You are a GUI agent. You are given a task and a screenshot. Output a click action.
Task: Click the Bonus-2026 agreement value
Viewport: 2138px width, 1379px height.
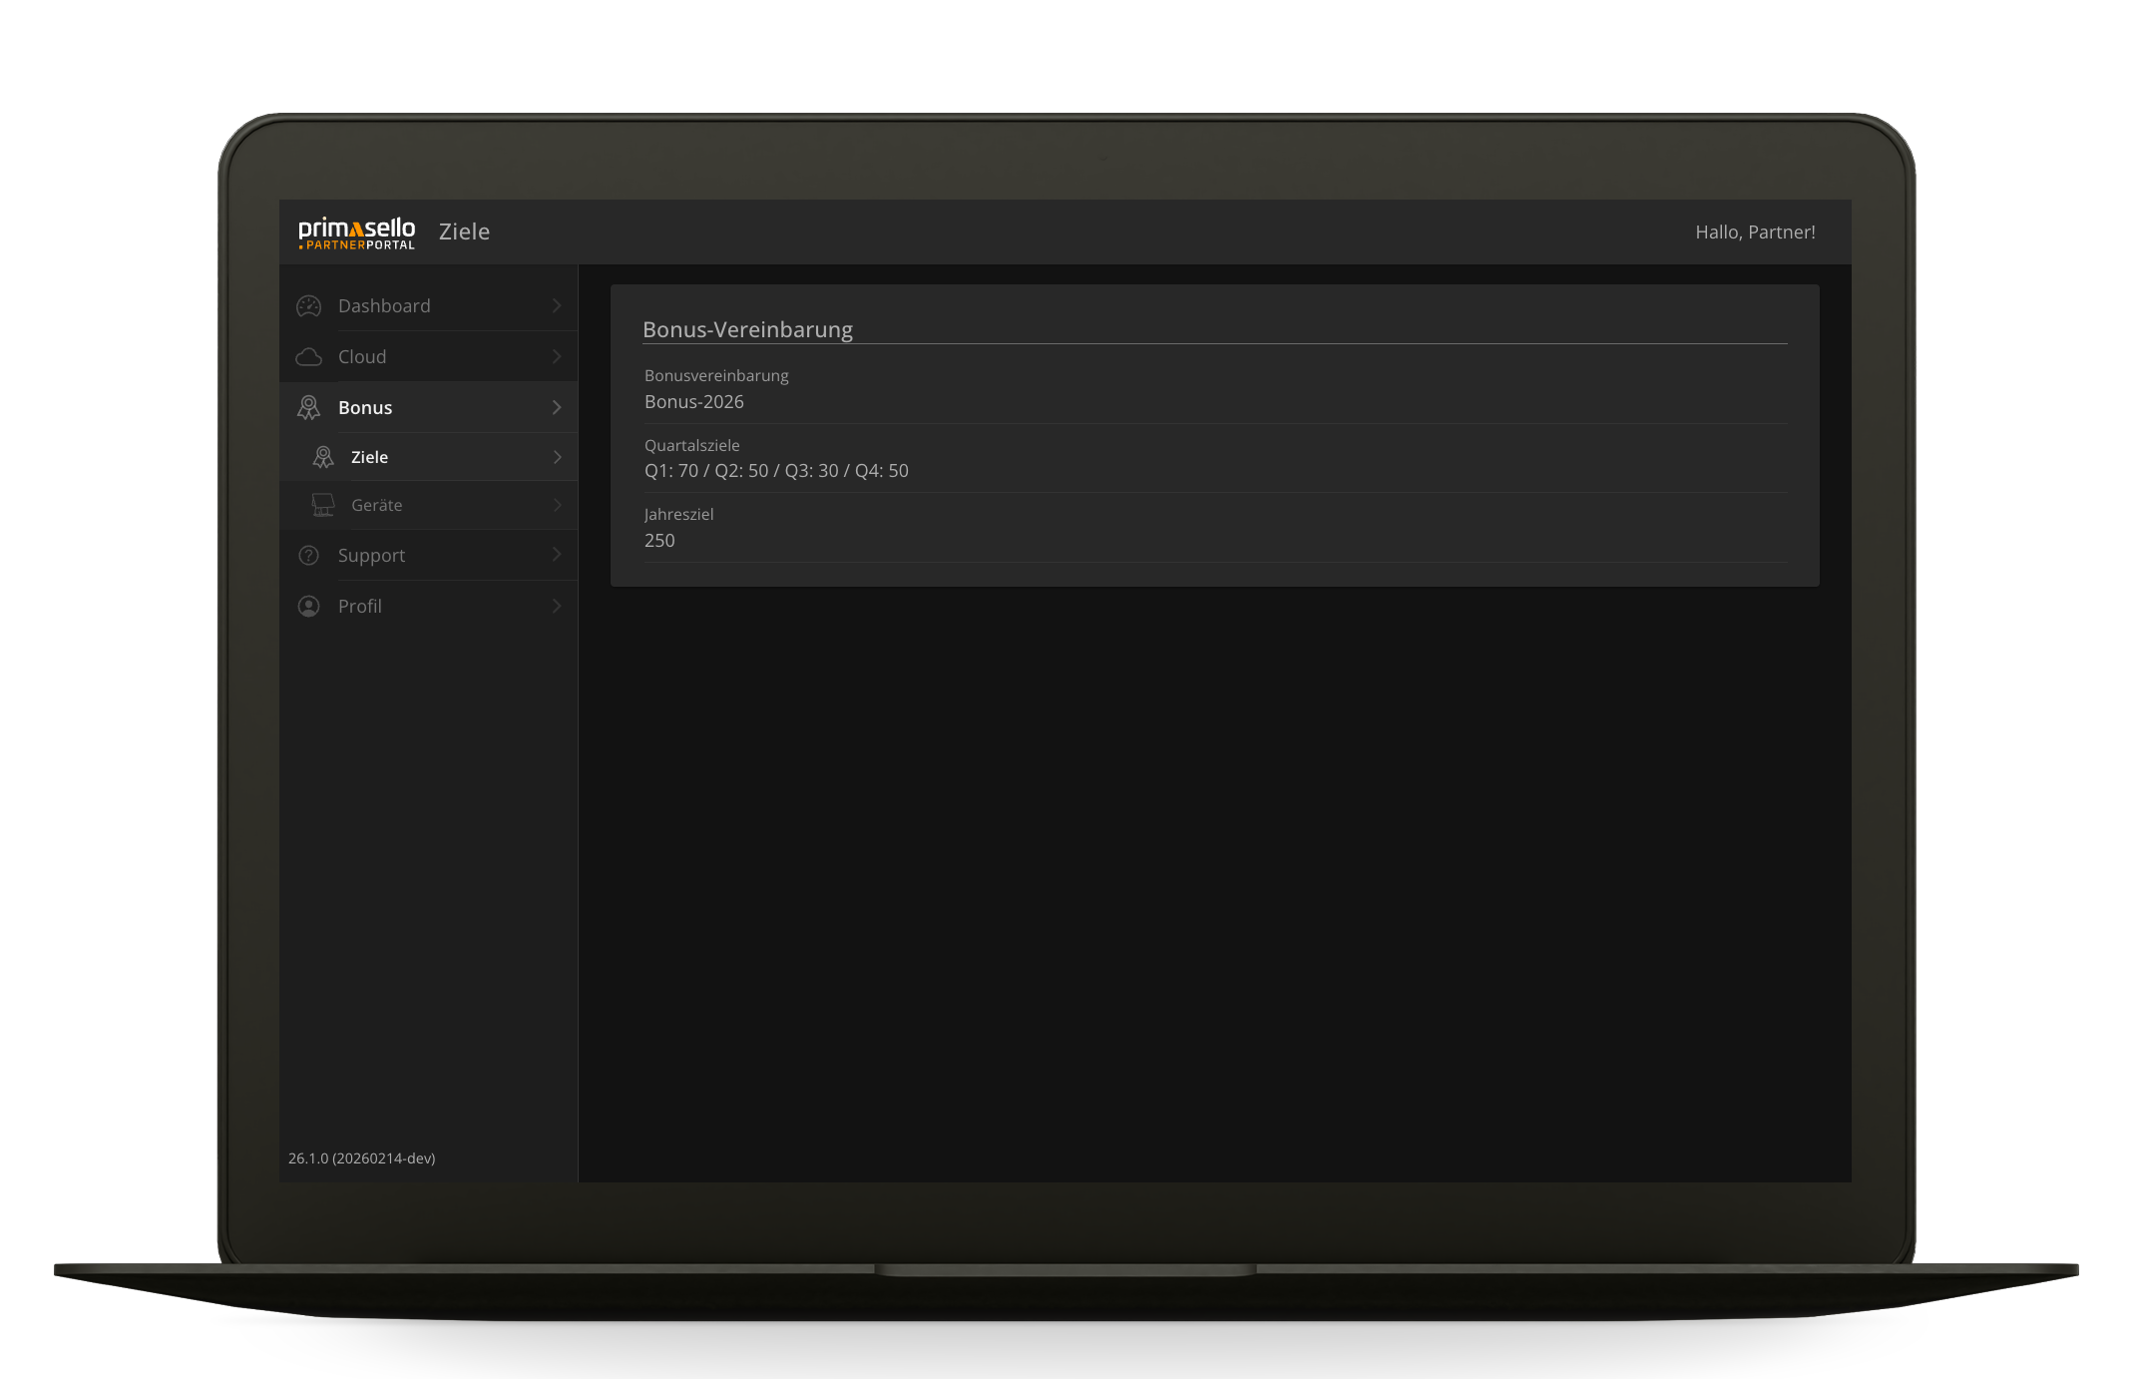click(x=694, y=402)
